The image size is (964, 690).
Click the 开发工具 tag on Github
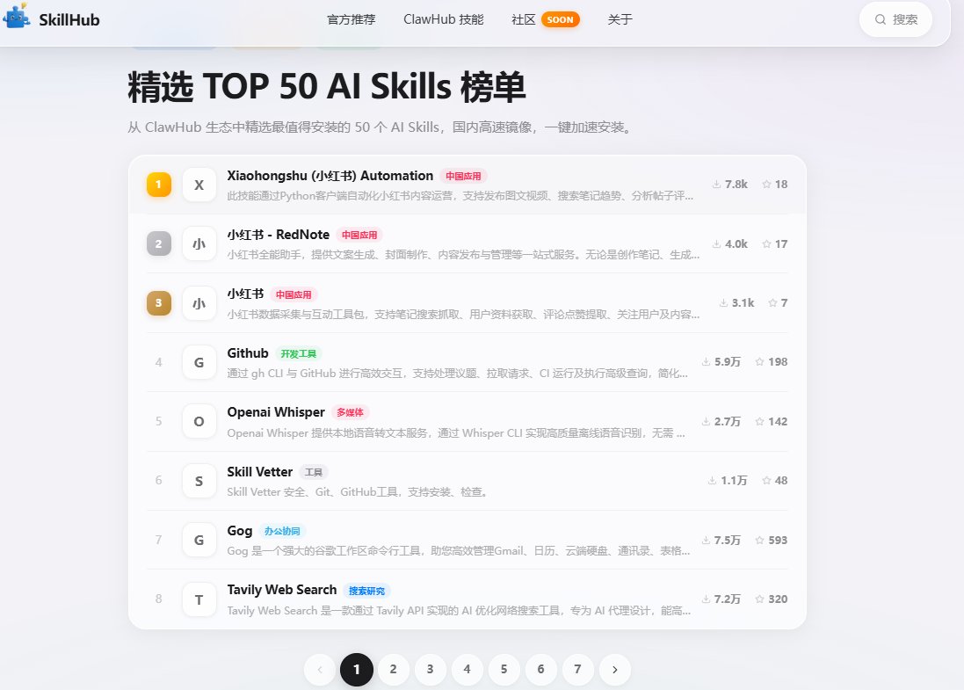point(298,353)
